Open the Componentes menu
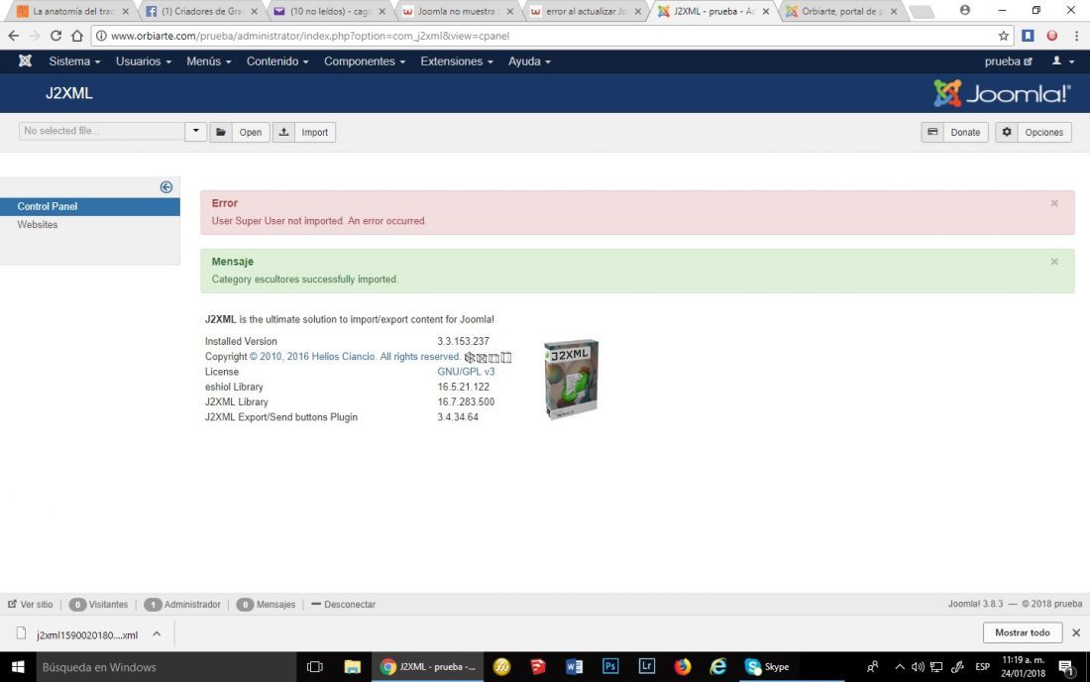The height and width of the screenshot is (682, 1090). pyautogui.click(x=365, y=61)
